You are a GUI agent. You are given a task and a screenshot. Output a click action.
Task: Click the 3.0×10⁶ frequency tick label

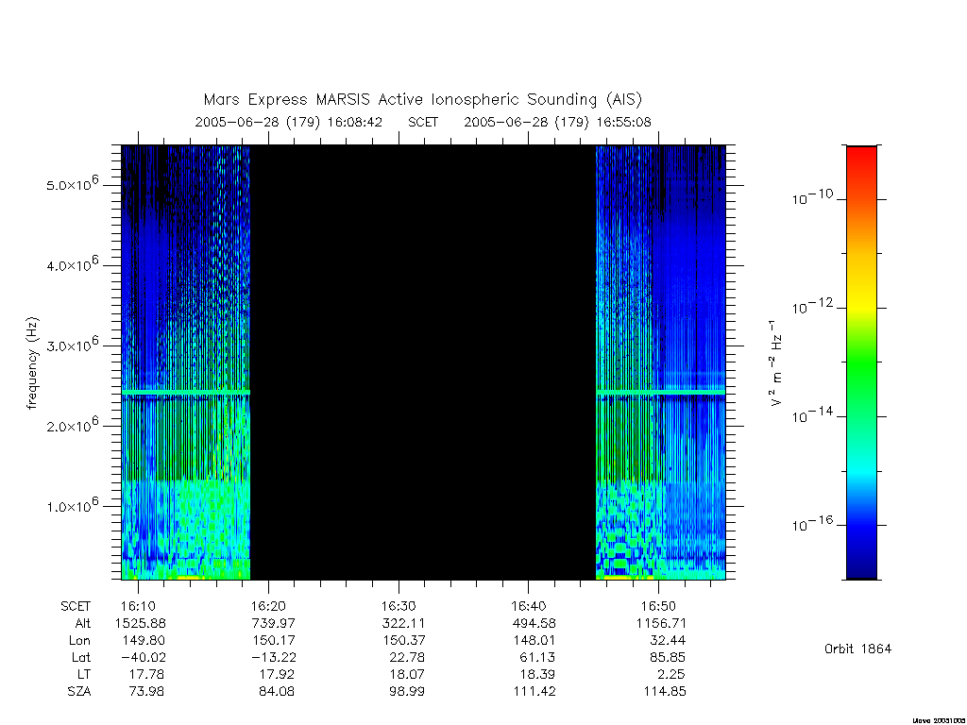click(x=72, y=345)
